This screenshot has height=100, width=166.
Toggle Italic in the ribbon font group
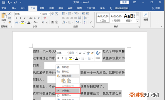[x=20, y=18]
